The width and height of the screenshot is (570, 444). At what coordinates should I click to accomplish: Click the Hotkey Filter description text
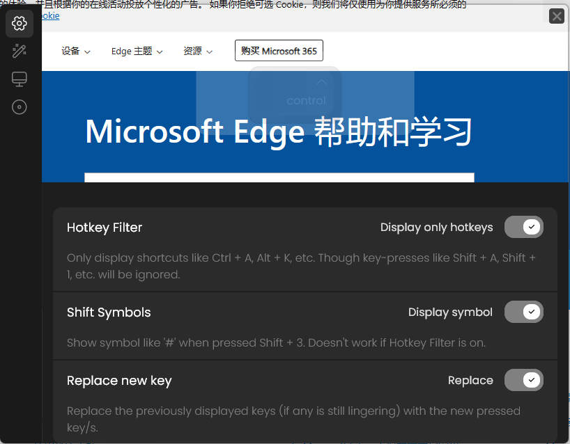tap(301, 266)
